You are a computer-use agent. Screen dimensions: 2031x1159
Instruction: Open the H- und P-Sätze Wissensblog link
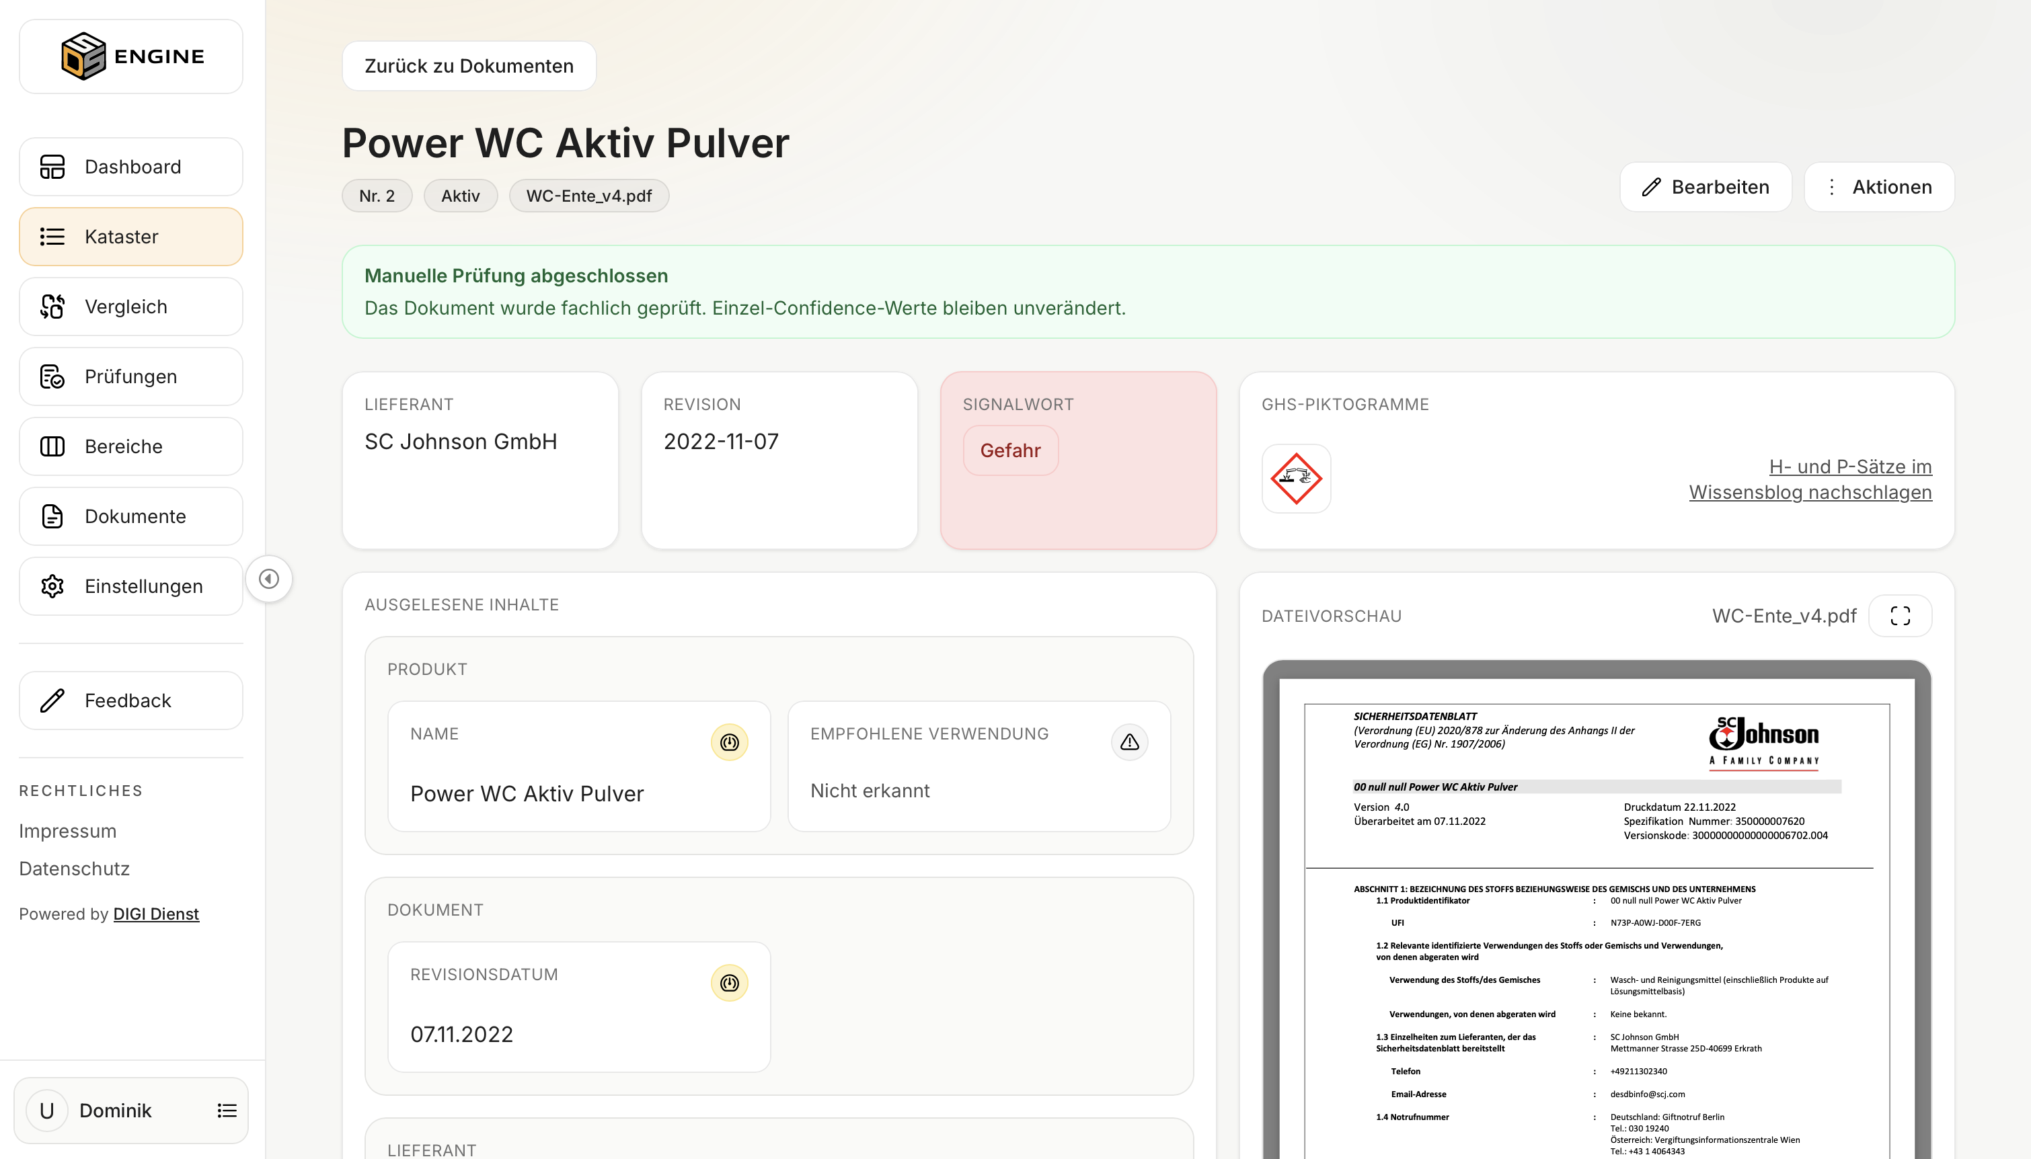pos(1810,479)
